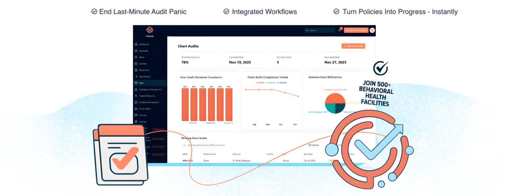Go to Calendar in sidebar
505x196 pixels.
pos(141,64)
